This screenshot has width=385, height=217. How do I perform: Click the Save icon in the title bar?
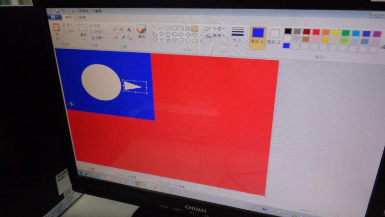[x=57, y=11]
